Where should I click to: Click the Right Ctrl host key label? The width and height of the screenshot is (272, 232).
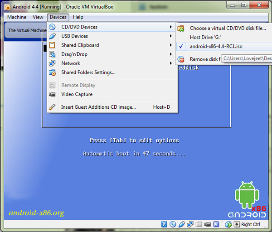(251, 224)
